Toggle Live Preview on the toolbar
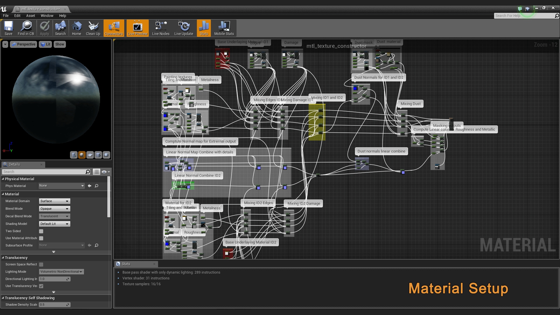Viewport: 560px width, 315px height. click(x=137, y=28)
